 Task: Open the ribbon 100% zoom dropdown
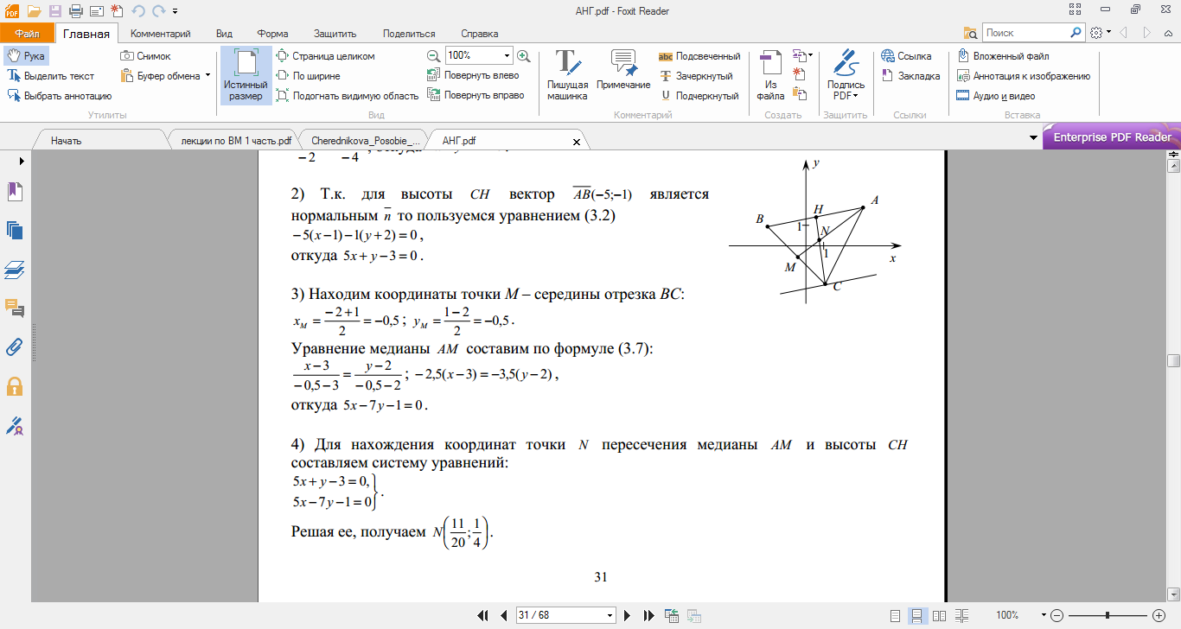coord(507,55)
